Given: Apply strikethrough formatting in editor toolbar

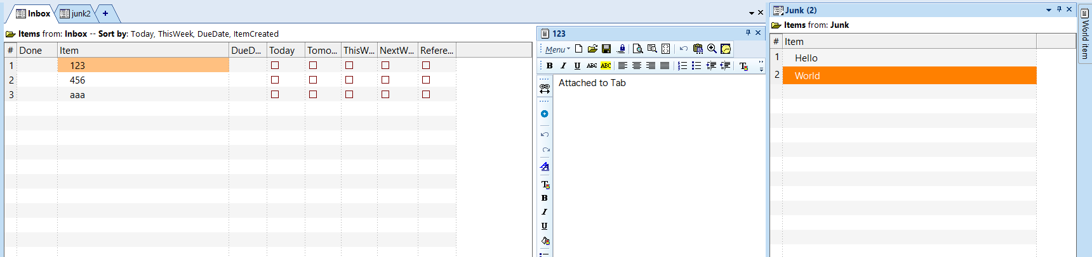Looking at the screenshot, I should click(x=591, y=66).
